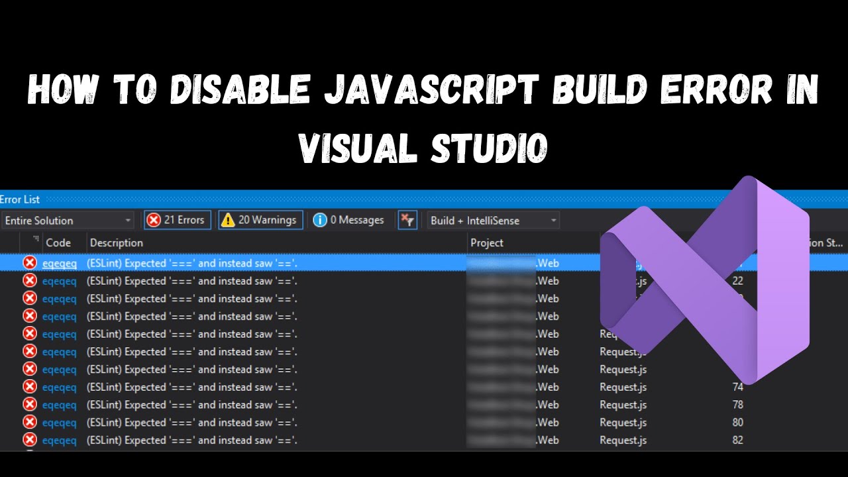Click the clear filters icon button
Image resolution: width=848 pixels, height=477 pixels.
[407, 220]
